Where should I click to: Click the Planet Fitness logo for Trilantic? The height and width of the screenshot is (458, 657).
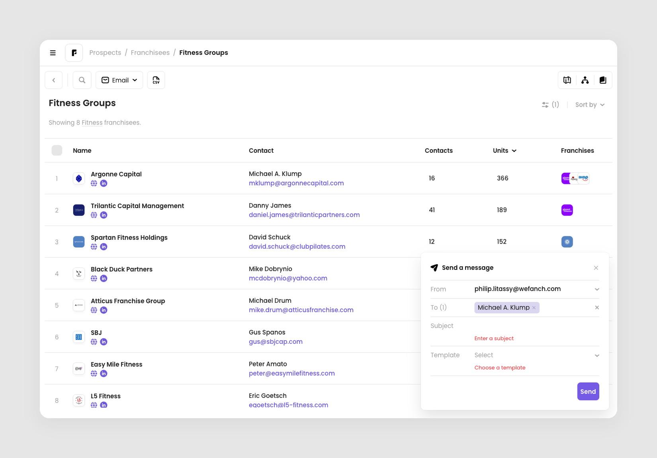tap(567, 210)
